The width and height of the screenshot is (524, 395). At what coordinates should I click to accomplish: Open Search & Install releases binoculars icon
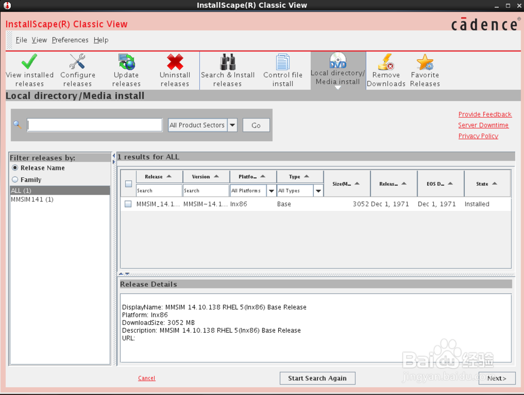click(228, 61)
